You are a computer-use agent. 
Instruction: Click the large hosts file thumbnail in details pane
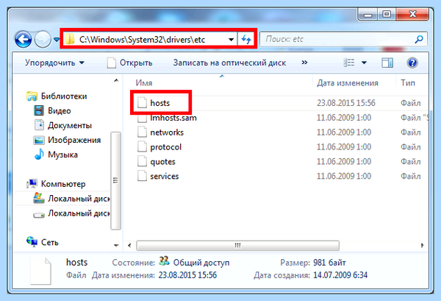coord(40,271)
